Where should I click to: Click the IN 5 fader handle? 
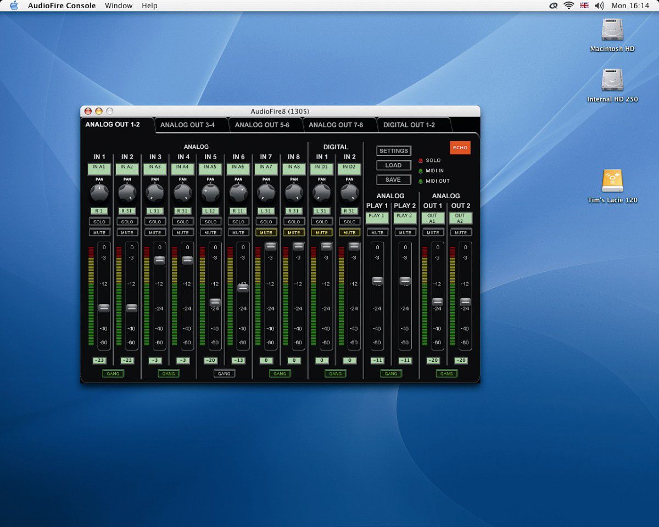click(x=215, y=302)
